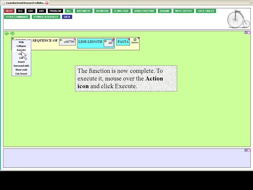Click the c60790 argument box

(x=67, y=42)
